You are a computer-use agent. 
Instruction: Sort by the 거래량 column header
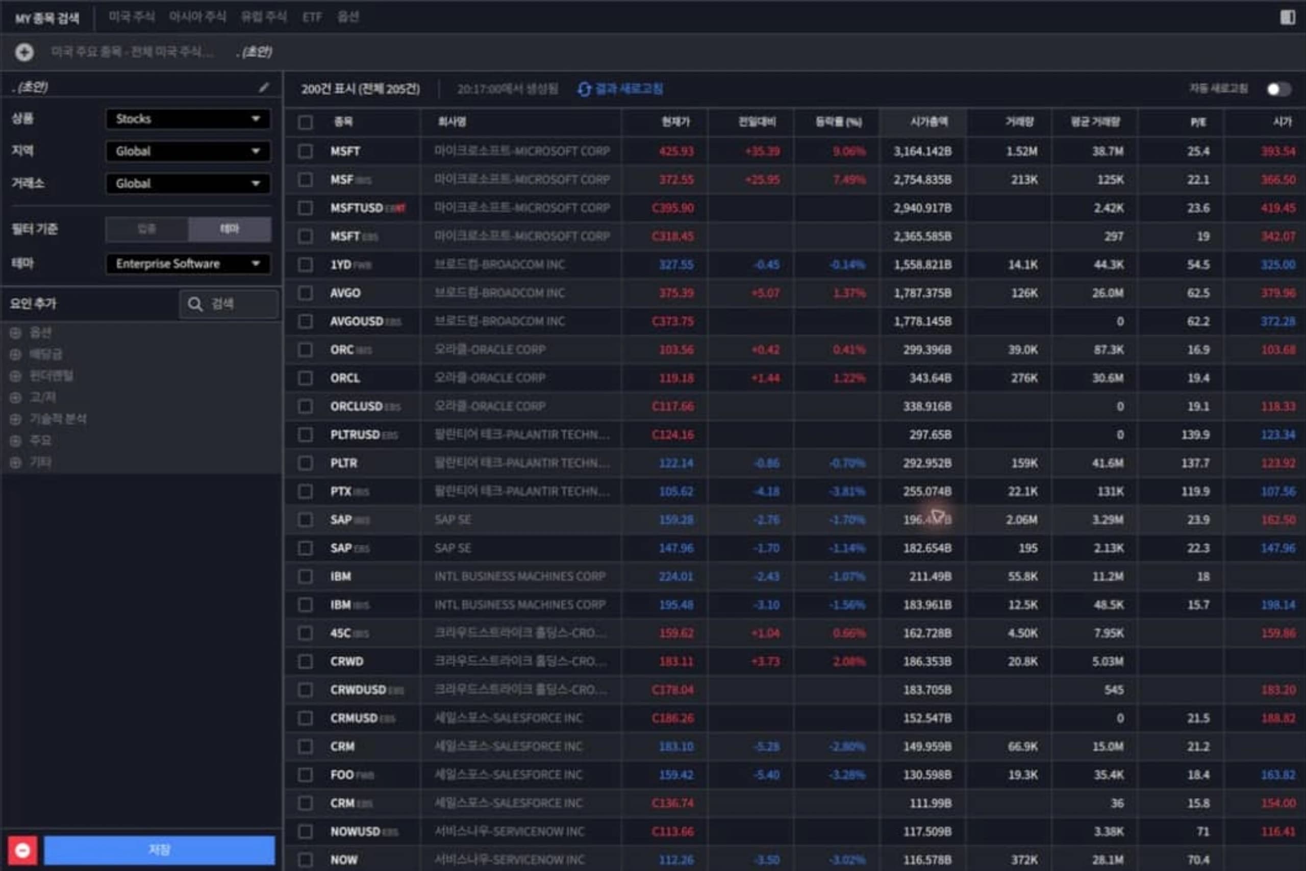point(1019,122)
